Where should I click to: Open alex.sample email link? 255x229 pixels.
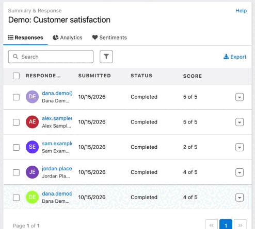[x=57, y=118]
